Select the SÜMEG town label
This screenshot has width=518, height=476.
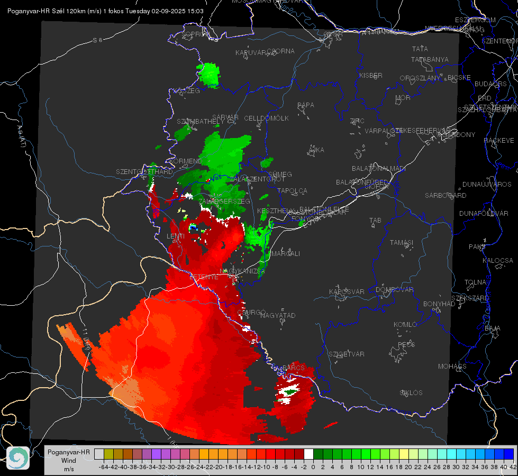click(x=280, y=174)
